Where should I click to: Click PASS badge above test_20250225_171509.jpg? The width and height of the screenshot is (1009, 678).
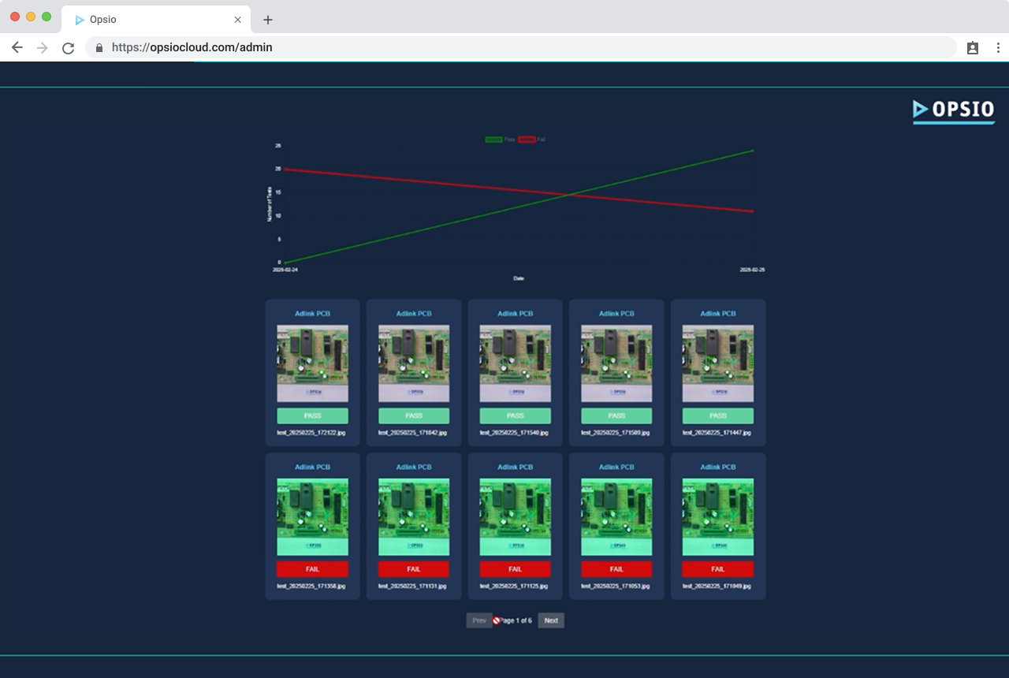pos(616,415)
